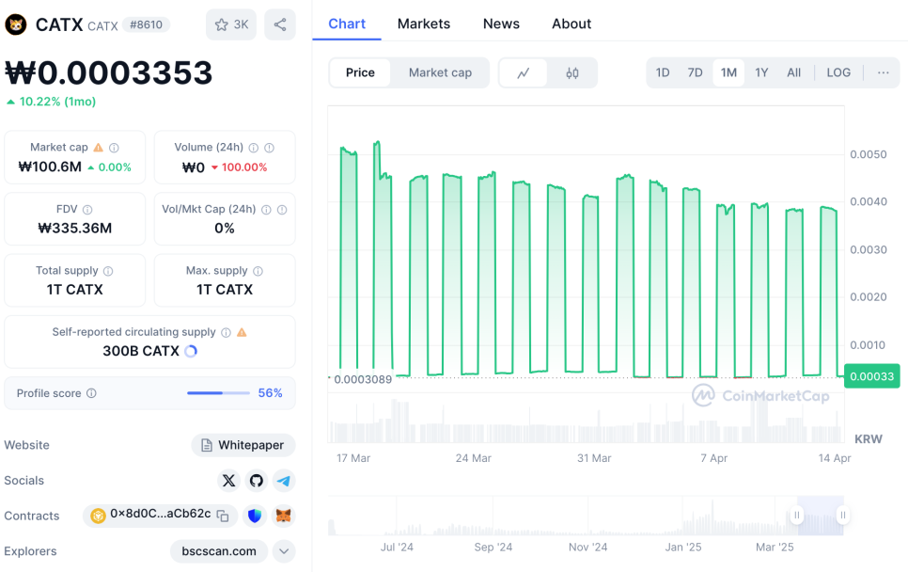Toggle LOG scale on the chart
This screenshot has height=572, width=908.
(x=838, y=72)
